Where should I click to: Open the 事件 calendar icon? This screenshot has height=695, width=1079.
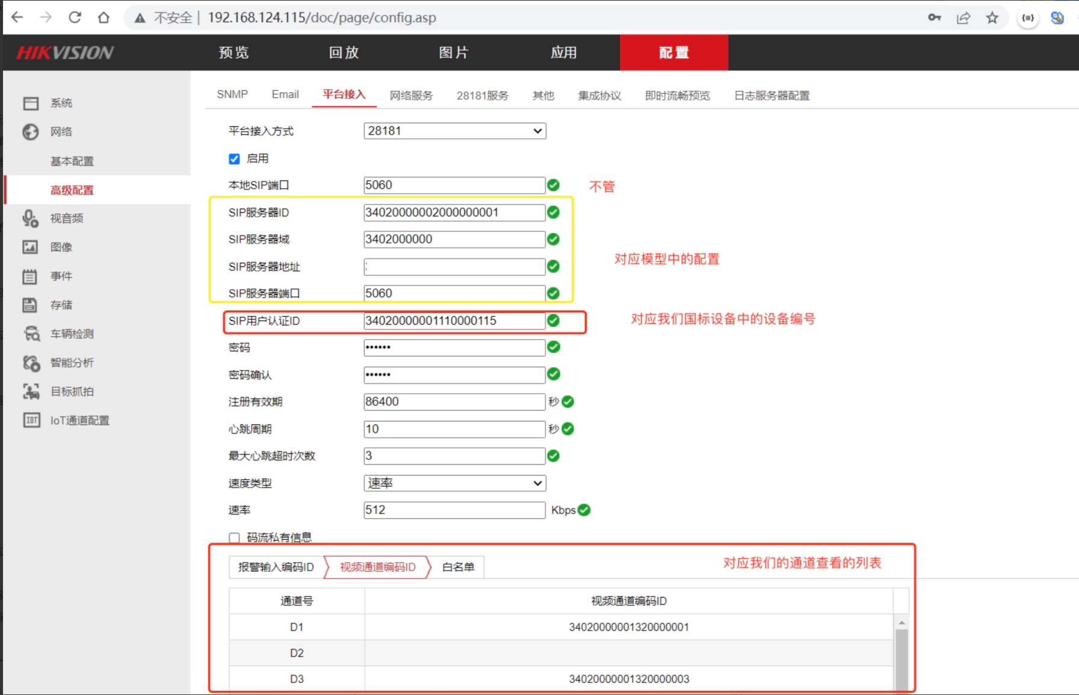click(30, 276)
